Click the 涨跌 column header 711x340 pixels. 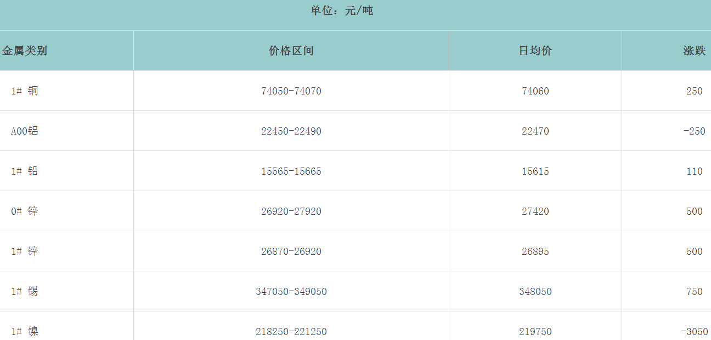pyautogui.click(x=694, y=51)
